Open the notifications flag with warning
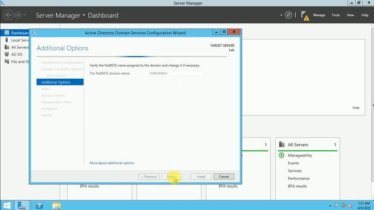Screen dimensions: 374x210 point(305,16)
